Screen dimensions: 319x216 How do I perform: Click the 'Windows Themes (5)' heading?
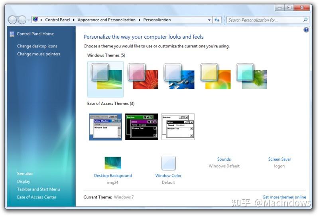coord(106,55)
